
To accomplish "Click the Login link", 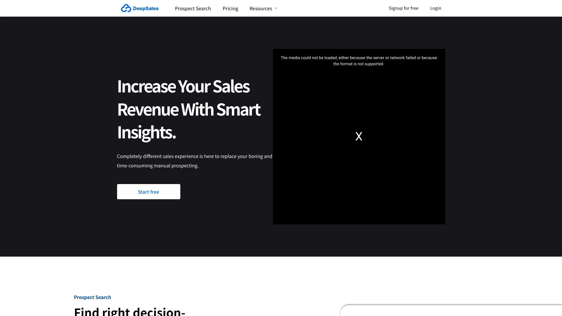I will [436, 8].
